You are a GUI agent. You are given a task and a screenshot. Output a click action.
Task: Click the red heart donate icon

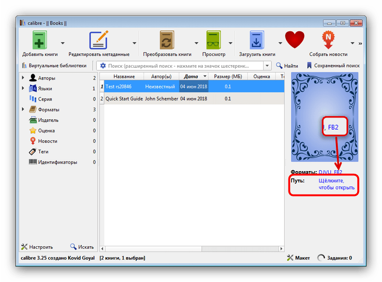tap(295, 39)
